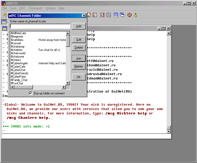This screenshot has width=197, height=163.
Task: Click the Edit button
Action: pyautogui.click(x=79, y=40)
